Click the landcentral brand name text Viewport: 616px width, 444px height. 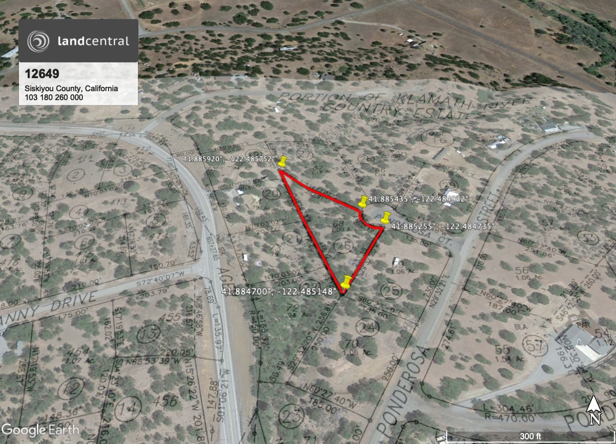(93, 41)
